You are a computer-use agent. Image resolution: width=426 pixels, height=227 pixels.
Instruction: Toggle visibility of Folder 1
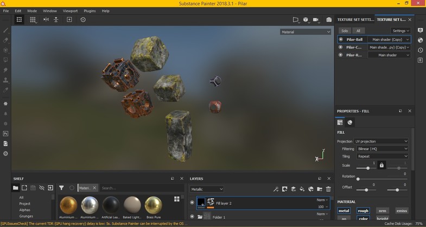pyautogui.click(x=192, y=217)
